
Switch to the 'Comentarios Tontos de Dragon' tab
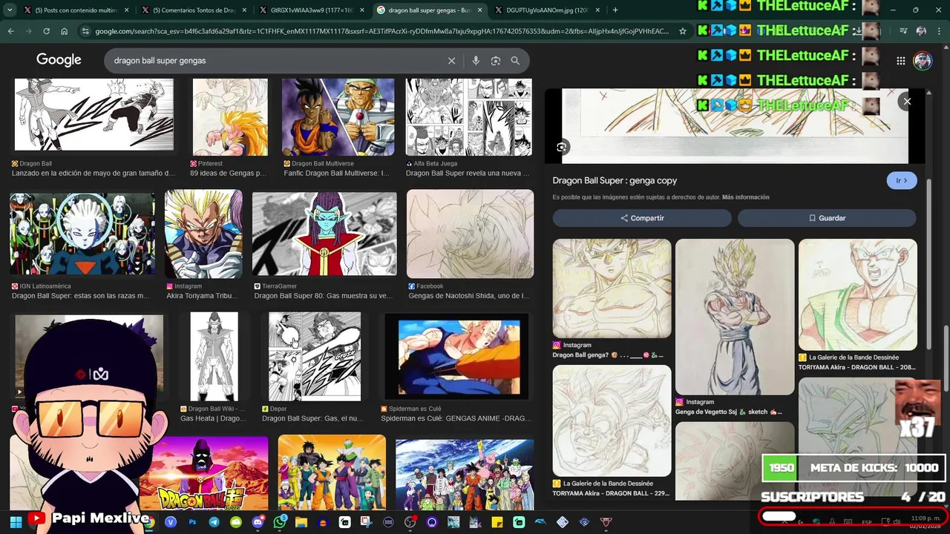click(x=194, y=10)
